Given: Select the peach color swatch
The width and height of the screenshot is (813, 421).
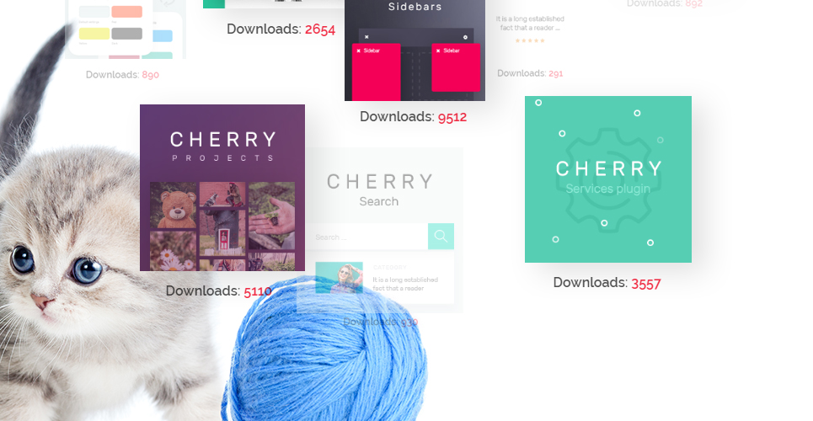Looking at the screenshot, I should (x=126, y=12).
